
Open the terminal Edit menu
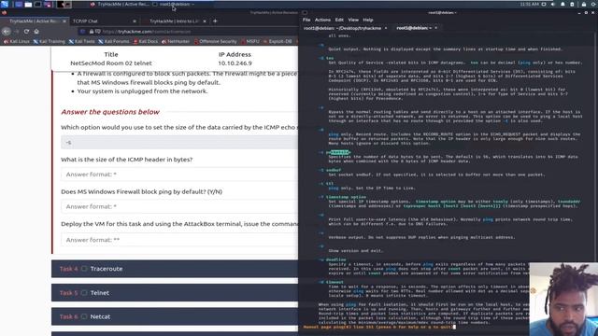pyautogui.click(x=339, y=20)
